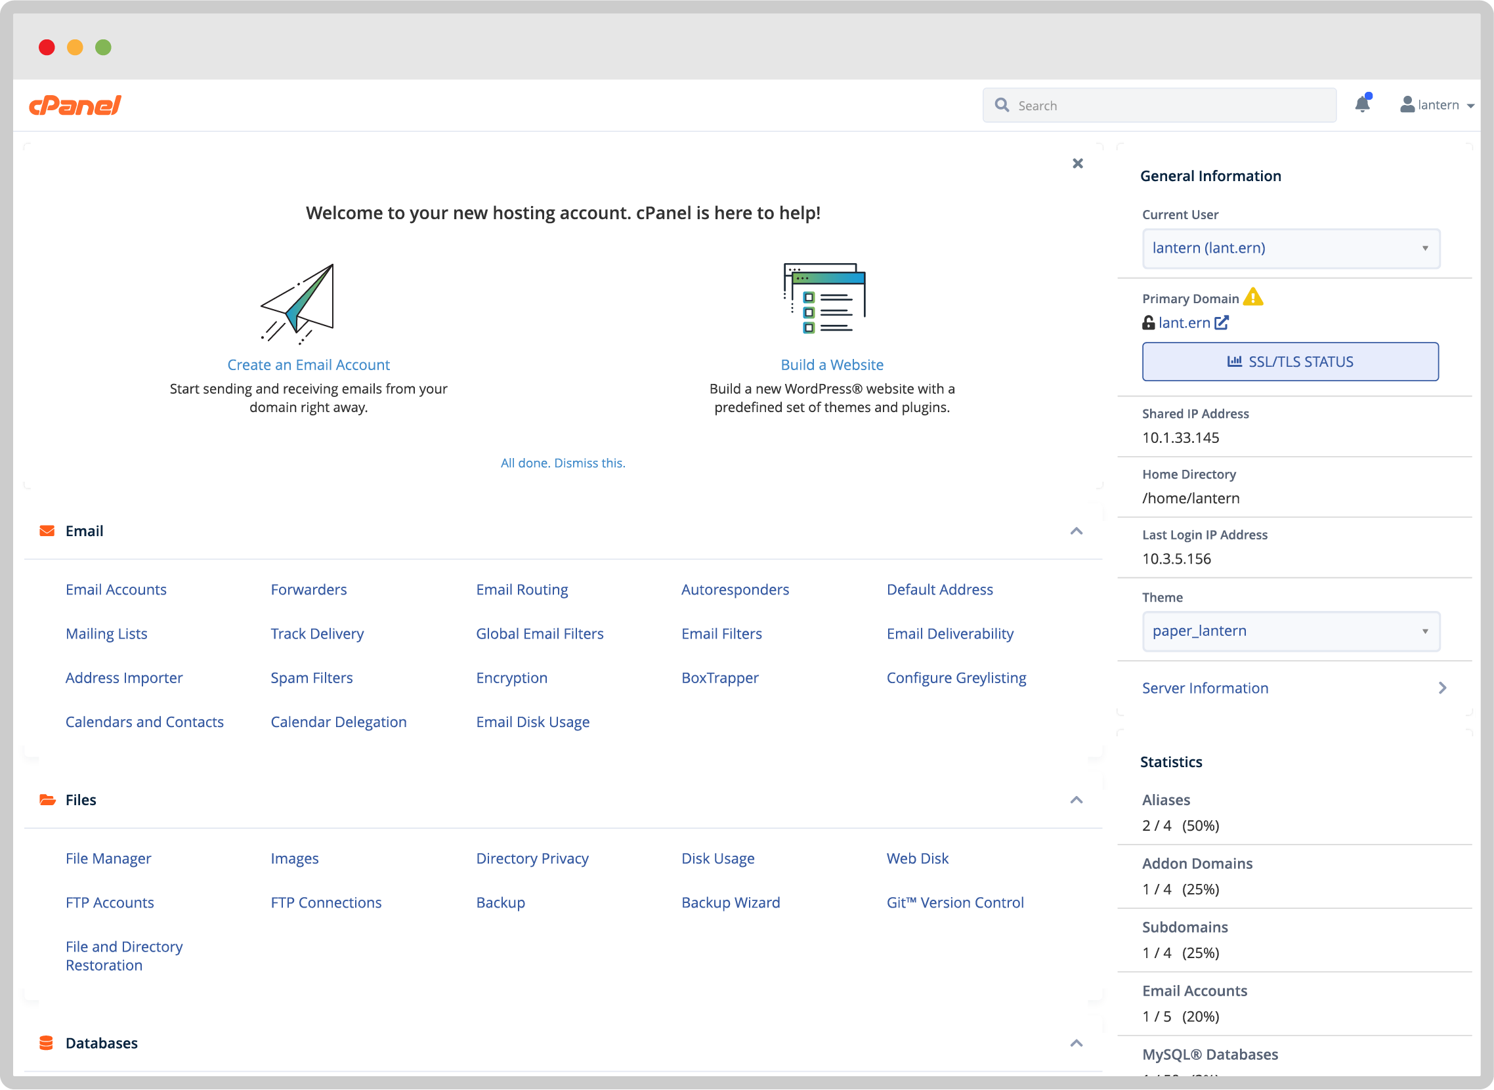The height and width of the screenshot is (1090, 1494).
Task: Collapse the Email section
Action: 1077,530
